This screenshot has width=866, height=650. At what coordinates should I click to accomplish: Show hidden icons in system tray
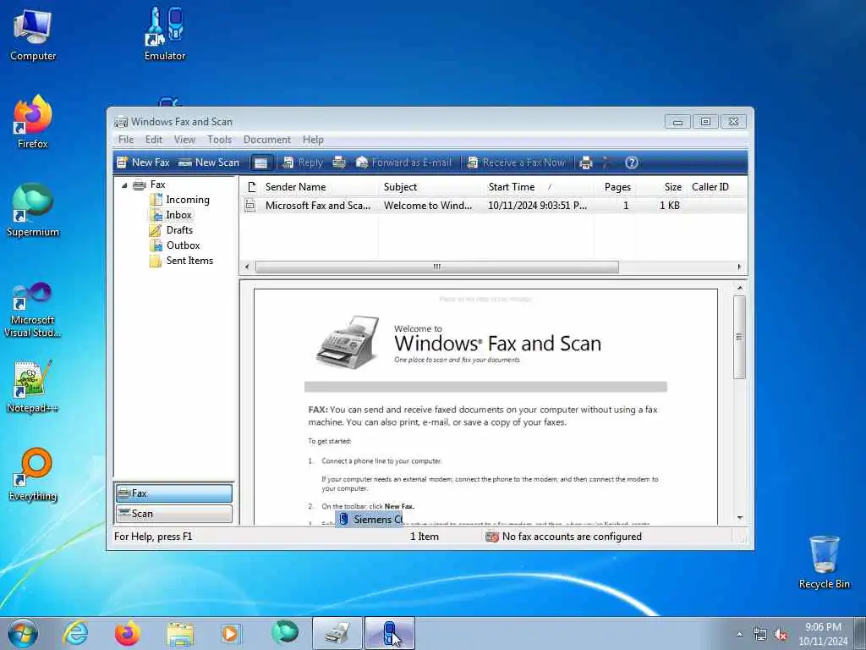(739, 634)
